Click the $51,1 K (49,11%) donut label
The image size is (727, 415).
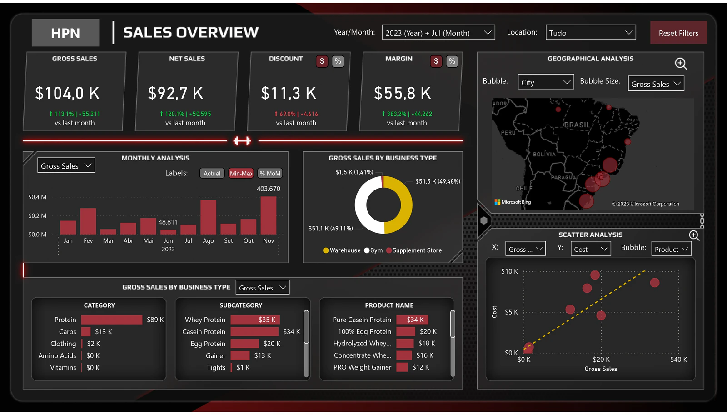click(331, 229)
